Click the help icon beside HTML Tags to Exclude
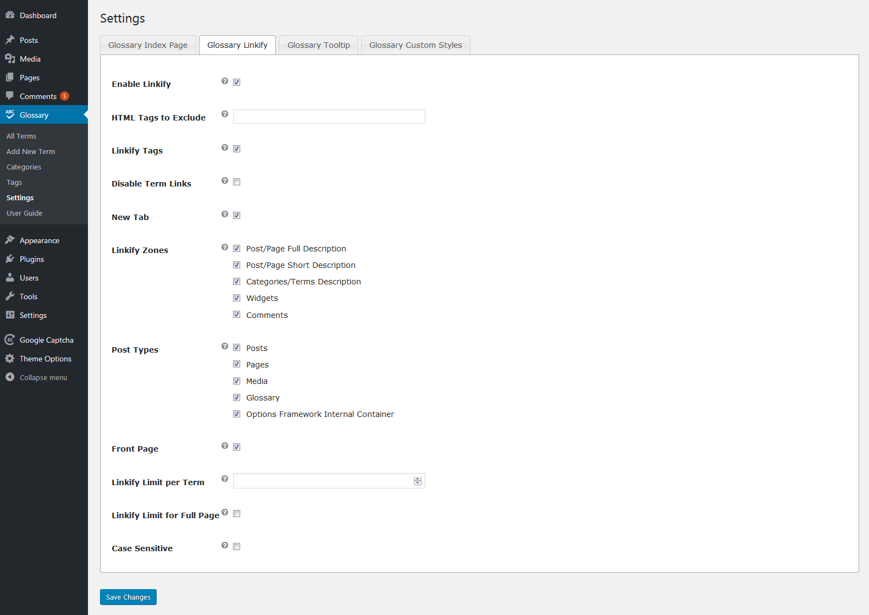 click(x=225, y=114)
